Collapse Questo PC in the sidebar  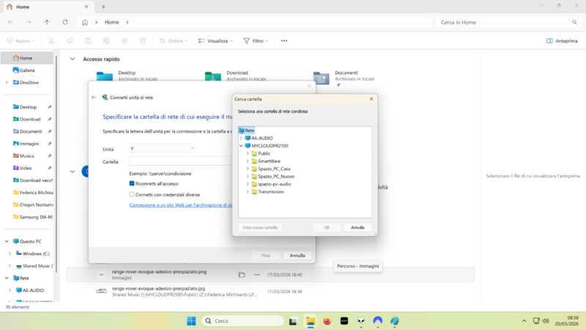point(7,241)
